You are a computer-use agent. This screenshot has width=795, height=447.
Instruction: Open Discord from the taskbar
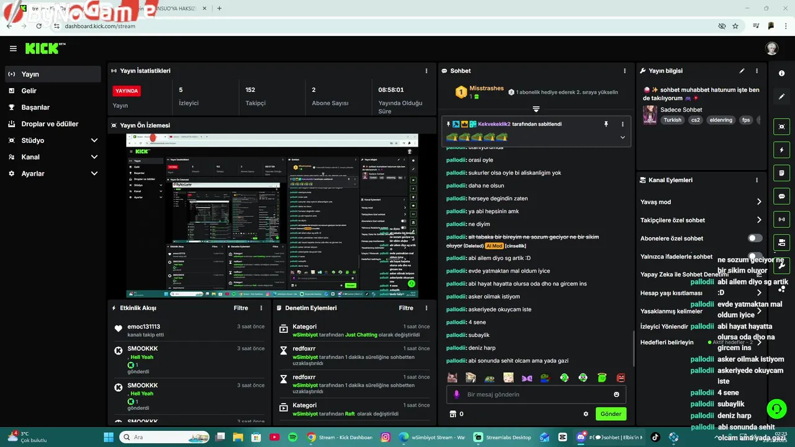pyautogui.click(x=581, y=437)
